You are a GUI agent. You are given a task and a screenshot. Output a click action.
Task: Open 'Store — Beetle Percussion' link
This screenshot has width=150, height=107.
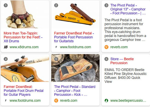pyautogui.click(x=122, y=61)
